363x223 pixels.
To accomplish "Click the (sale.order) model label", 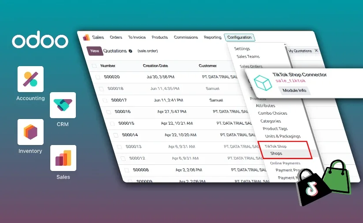I will (147, 51).
